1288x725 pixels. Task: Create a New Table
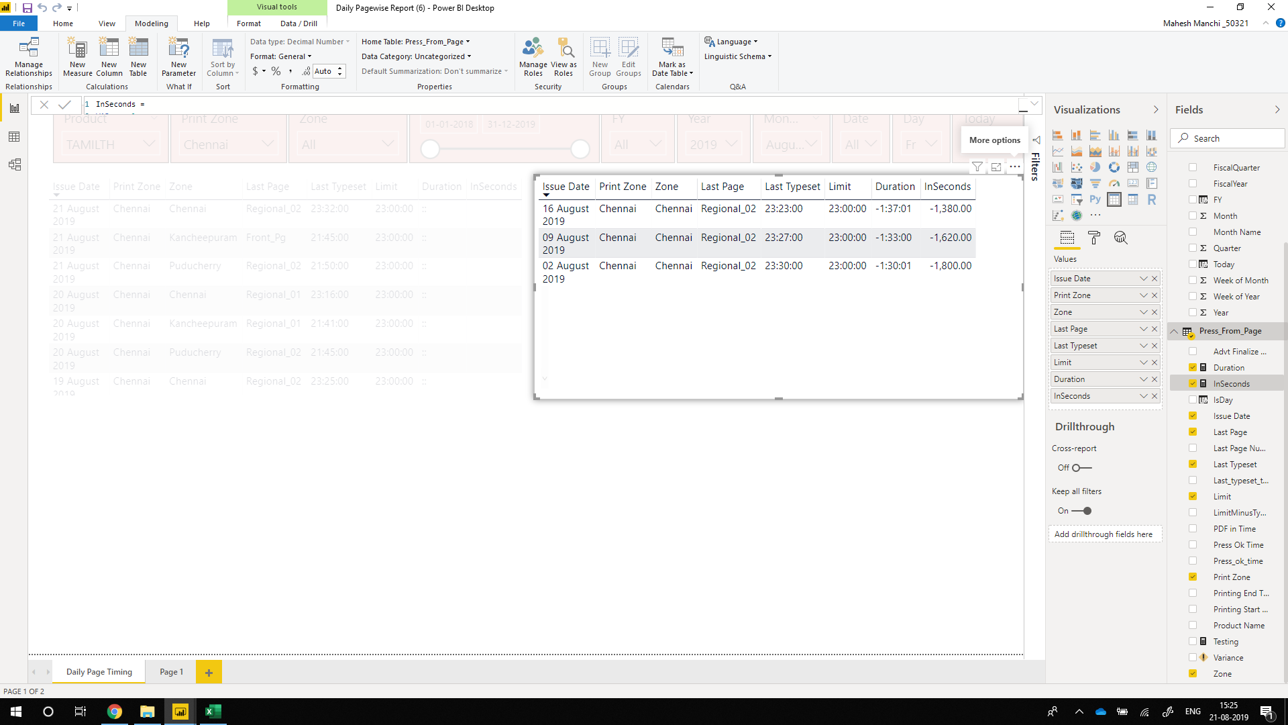(x=138, y=58)
